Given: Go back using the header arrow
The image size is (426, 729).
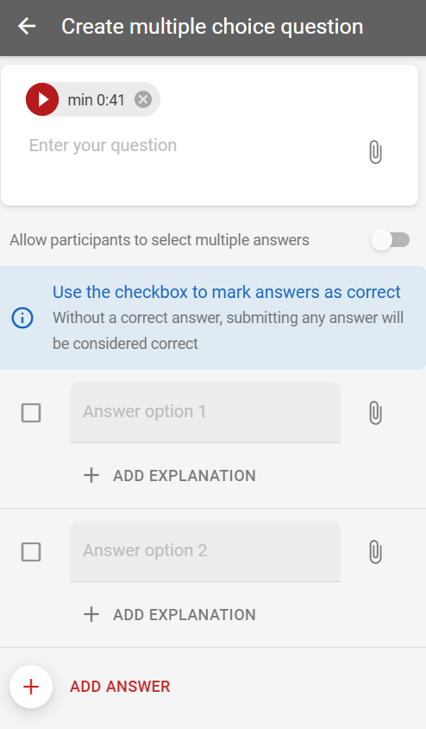Looking at the screenshot, I should click(x=27, y=26).
